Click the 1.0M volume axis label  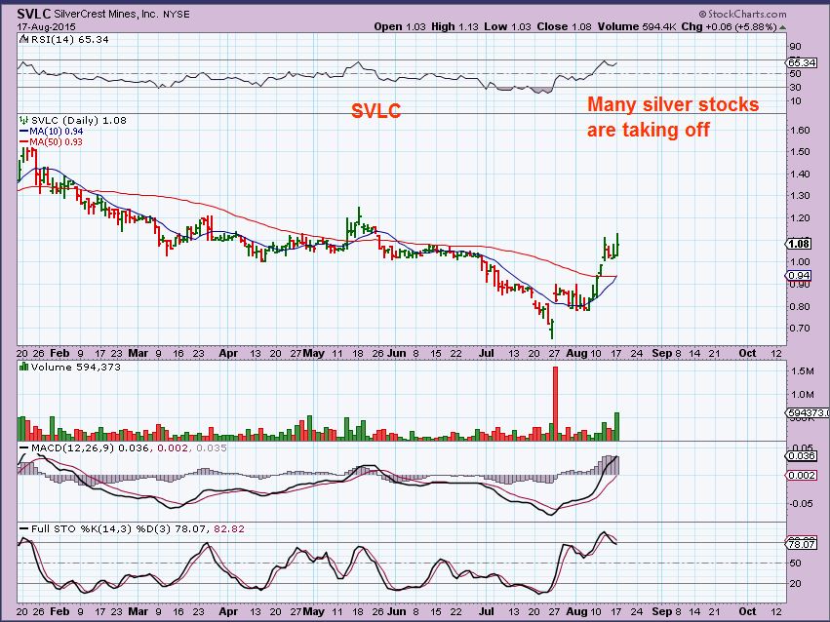pyautogui.click(x=803, y=395)
